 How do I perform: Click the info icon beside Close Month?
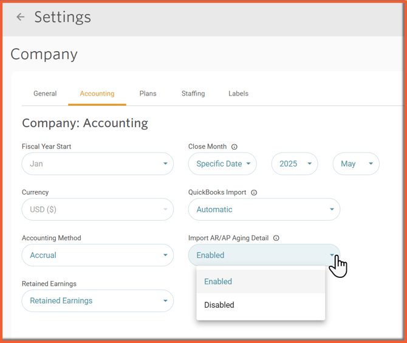click(234, 147)
